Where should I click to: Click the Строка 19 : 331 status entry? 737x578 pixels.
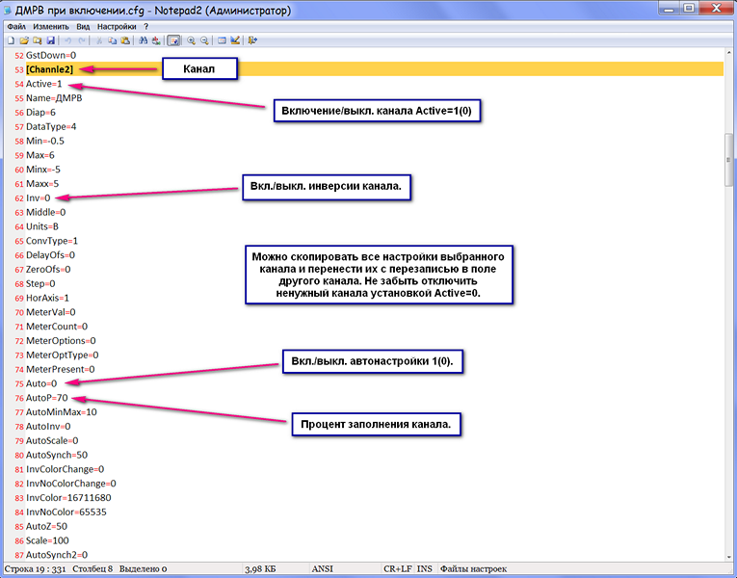pyautogui.click(x=35, y=569)
